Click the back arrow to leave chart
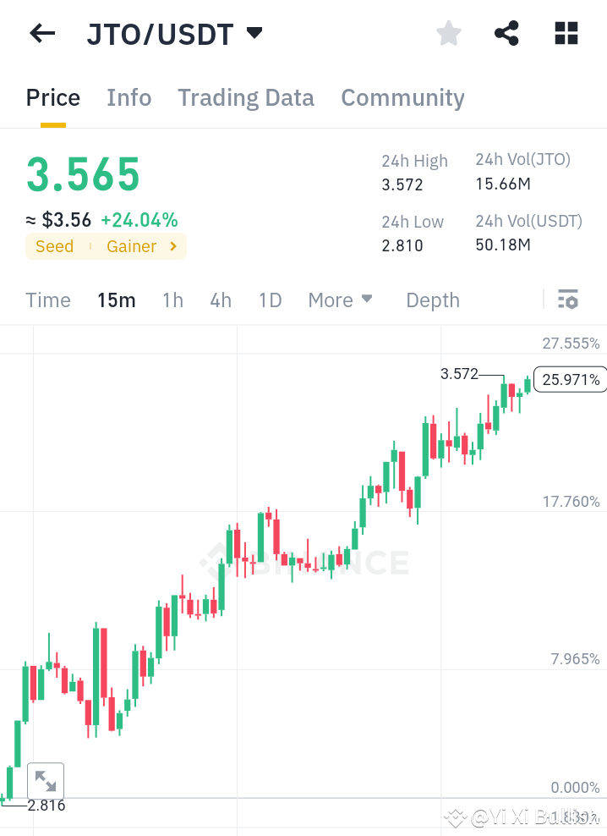The image size is (607, 836). [x=41, y=33]
